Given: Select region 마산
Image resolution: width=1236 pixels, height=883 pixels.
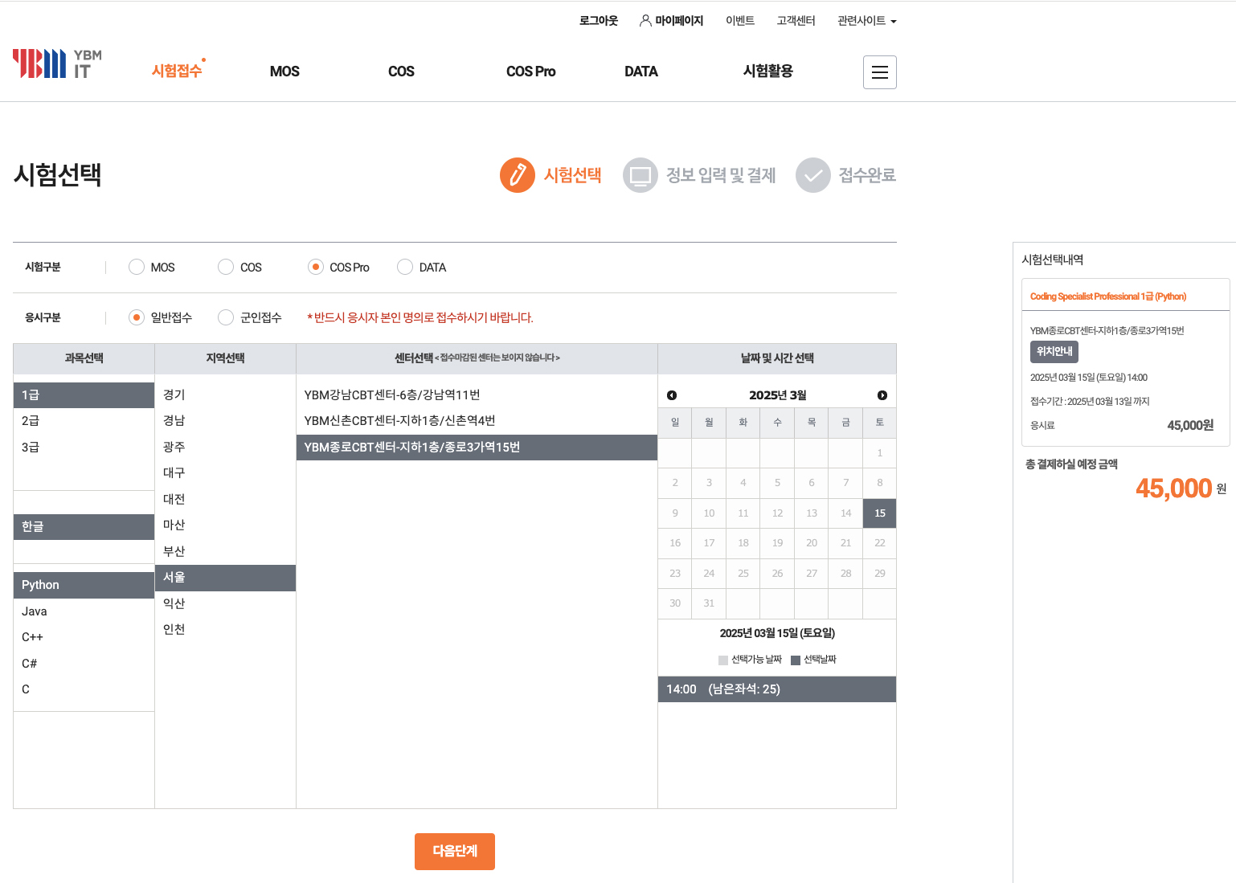Looking at the screenshot, I should [225, 525].
